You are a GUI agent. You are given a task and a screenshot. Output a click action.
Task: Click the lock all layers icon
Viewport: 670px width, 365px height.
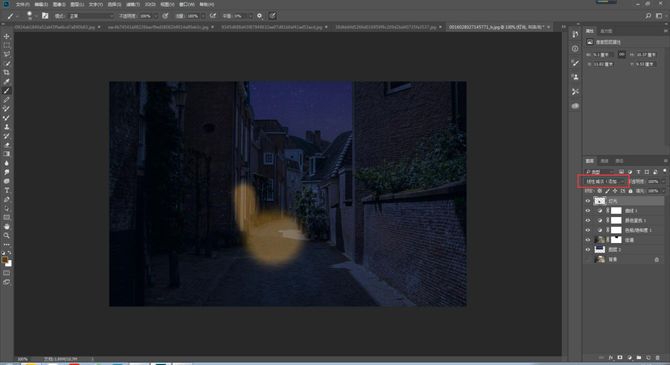631,191
